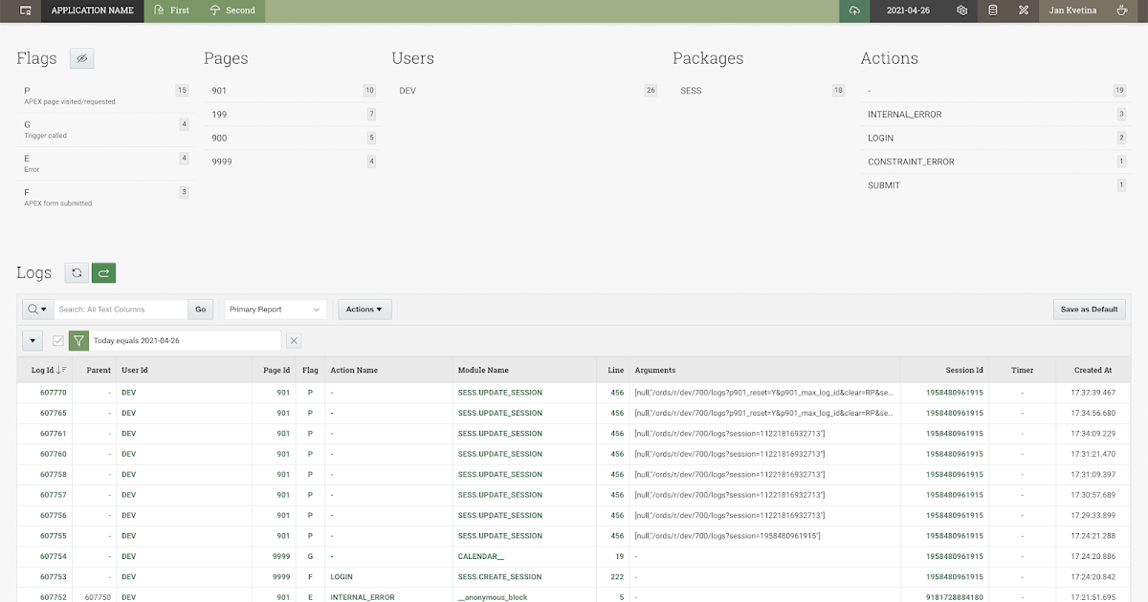This screenshot has height=602, width=1148.
Task: Click the Save as Default button
Action: (1089, 309)
